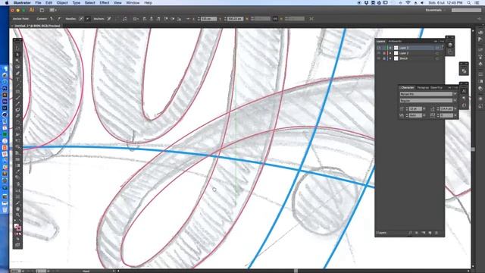The image size is (485, 273).
Task: Select the Zoom tool
Action: pos(17,215)
